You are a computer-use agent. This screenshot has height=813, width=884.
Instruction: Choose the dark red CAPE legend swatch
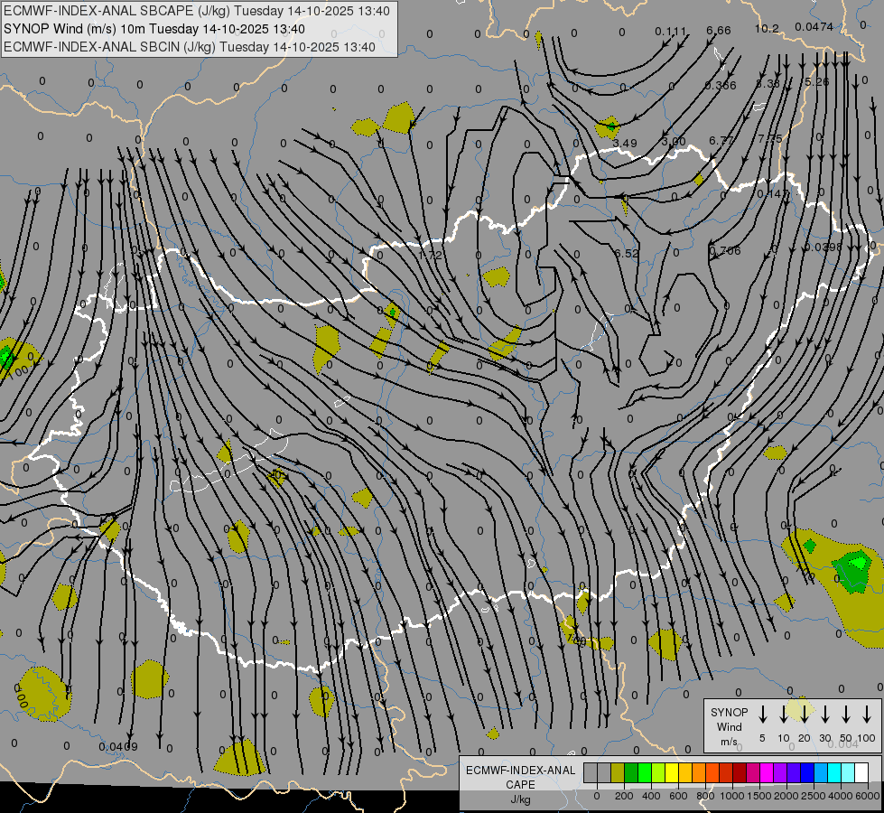click(740, 773)
